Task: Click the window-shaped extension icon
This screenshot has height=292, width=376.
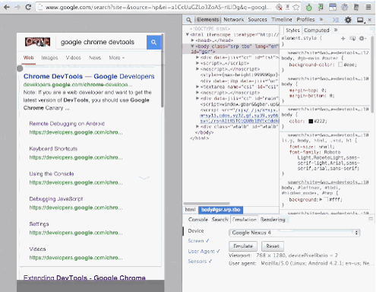Action: [x=333, y=8]
